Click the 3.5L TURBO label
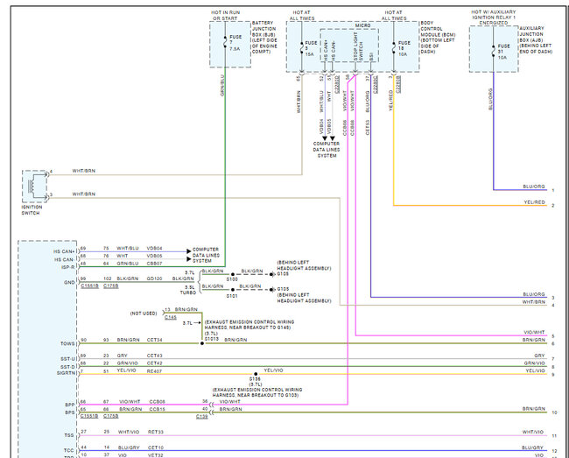 [x=188, y=290]
